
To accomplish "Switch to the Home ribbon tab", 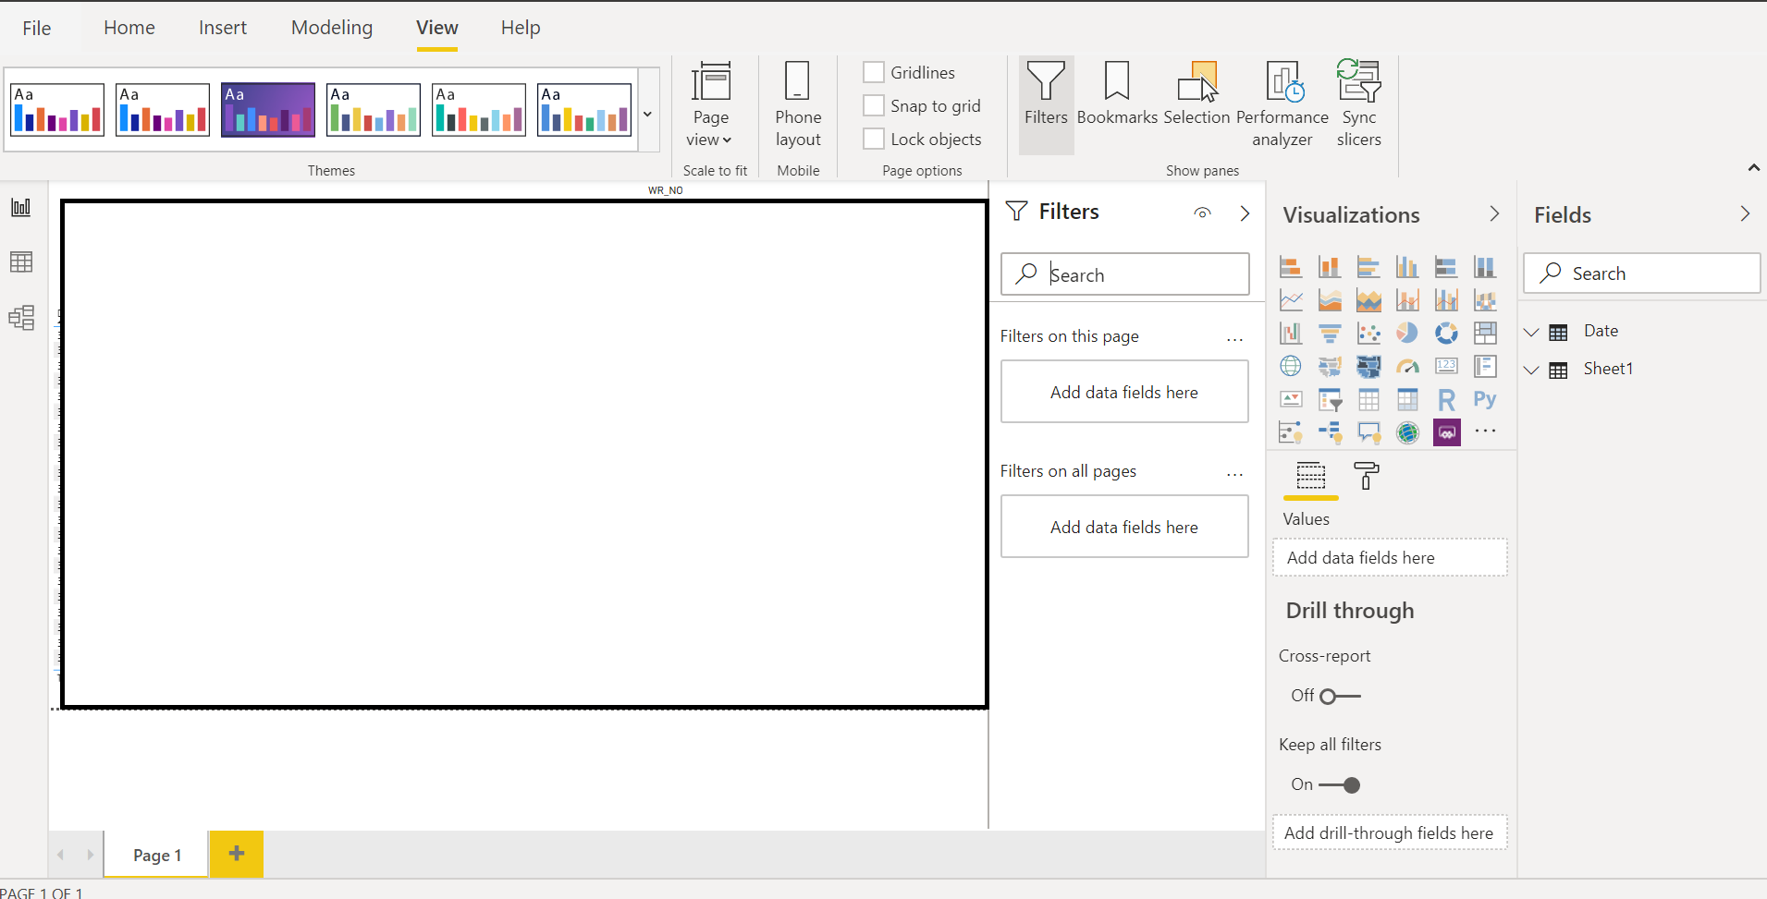I will [129, 28].
